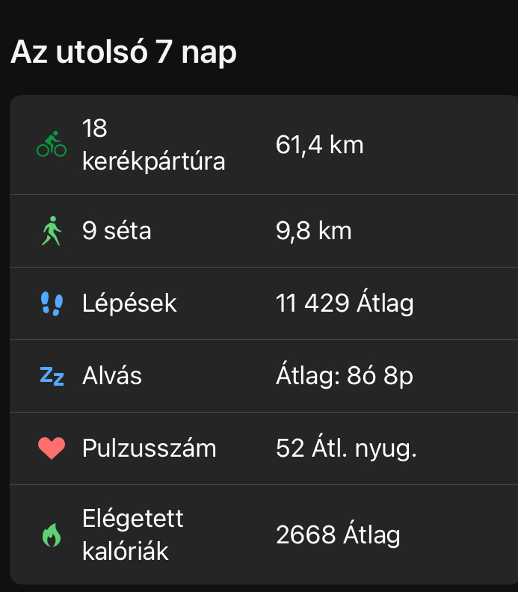
Task: Tap the 9,8 km walking distance
Action: (314, 231)
